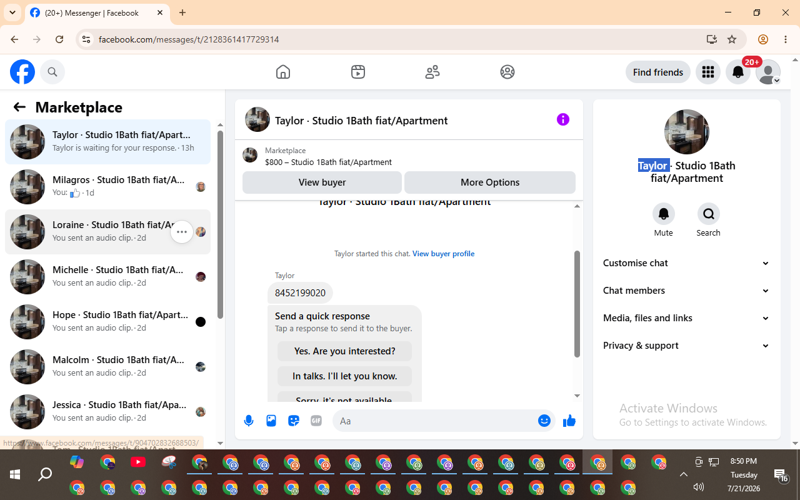
Task: Bookmark this page with the star icon
Action: click(x=732, y=39)
